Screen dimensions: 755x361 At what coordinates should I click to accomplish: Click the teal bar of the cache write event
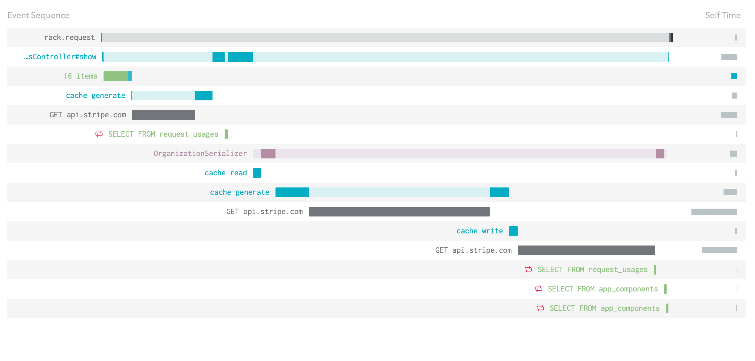pos(513,231)
